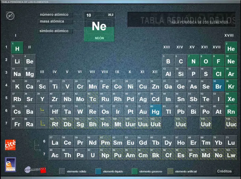The width and height of the screenshot is (241, 179).
Task: Click the compass icon in top-left corner
Action: coord(11,15)
